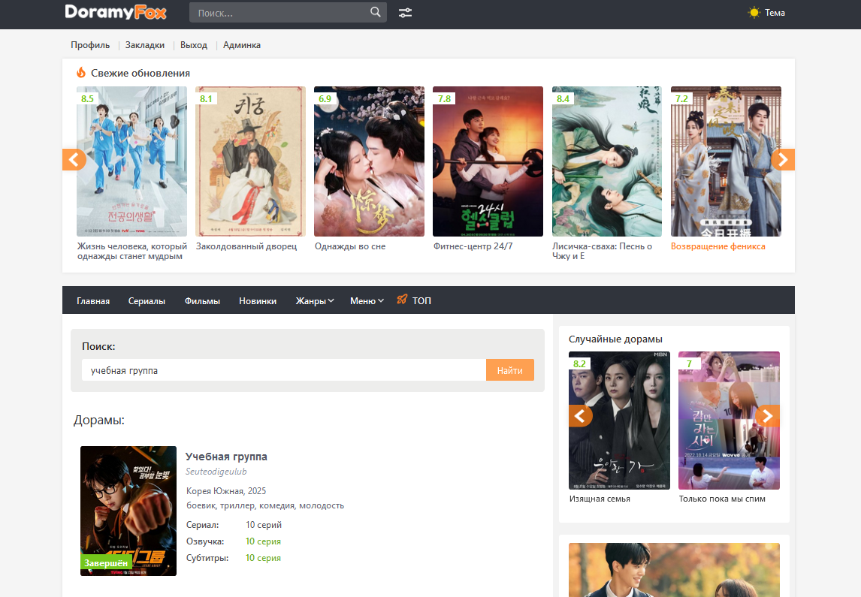The image size is (861, 597).
Task: Open the Сериалы section
Action: click(x=147, y=300)
